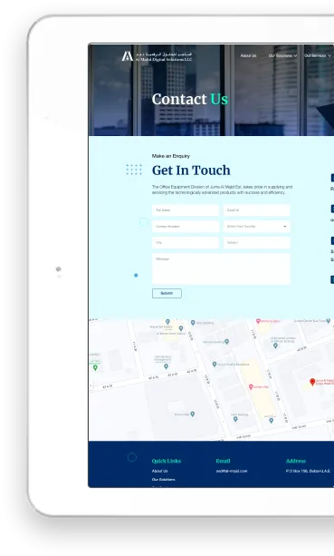The image size is (334, 556).
Task: Open the About Us nav item
Action: pos(248,55)
